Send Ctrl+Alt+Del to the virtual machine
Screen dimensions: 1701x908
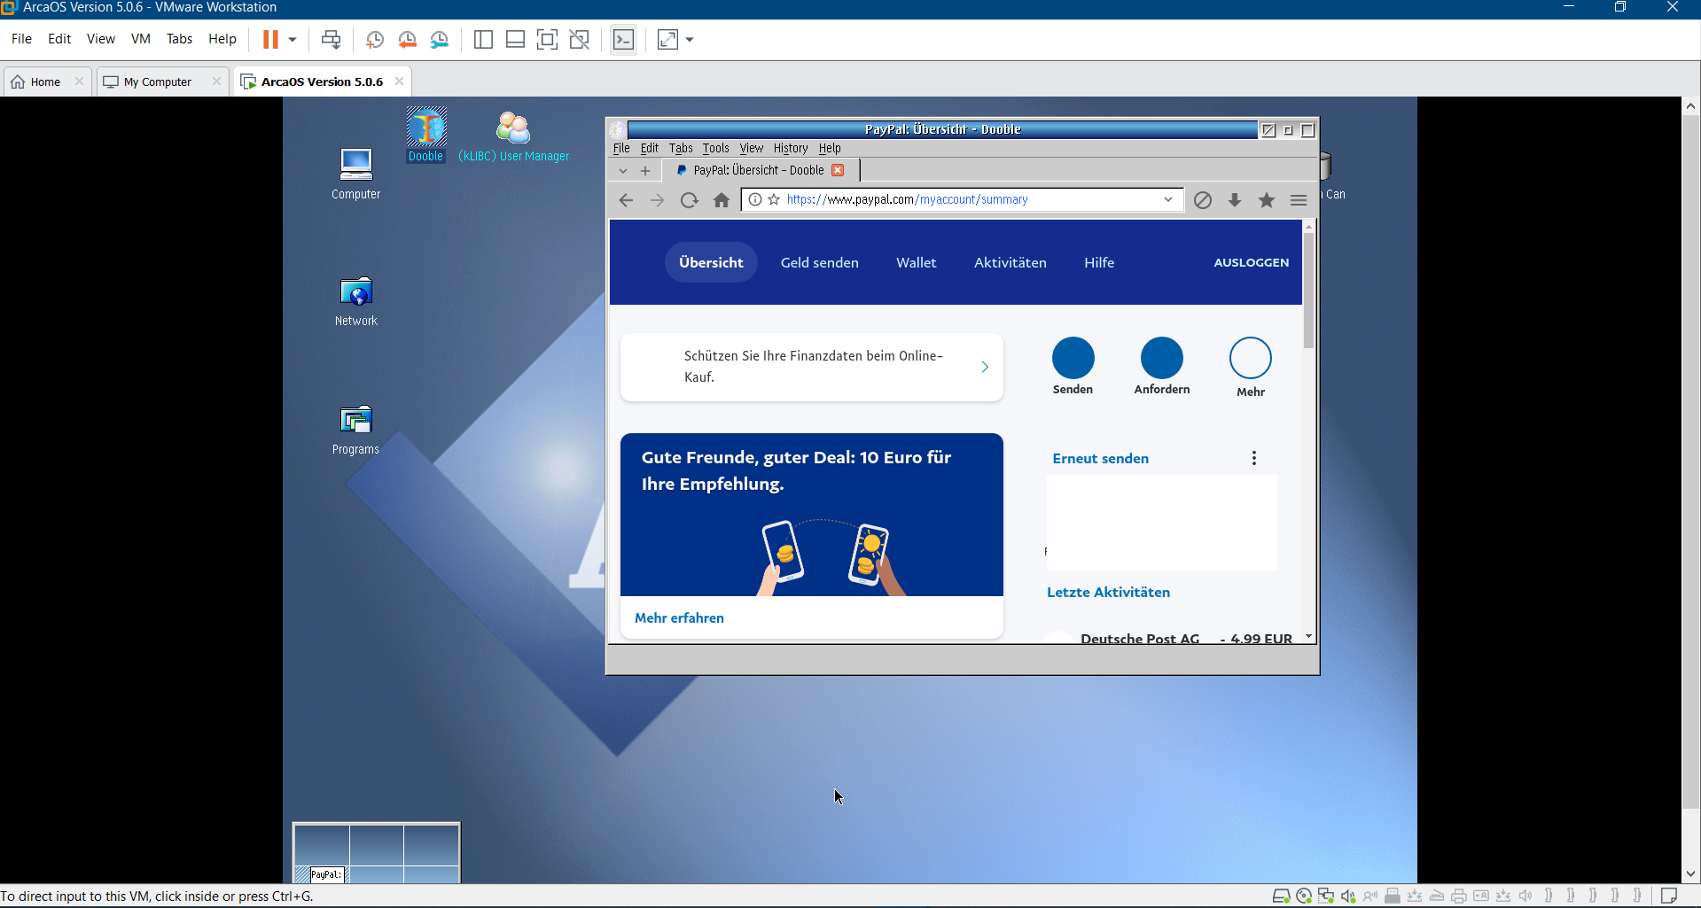pos(331,39)
